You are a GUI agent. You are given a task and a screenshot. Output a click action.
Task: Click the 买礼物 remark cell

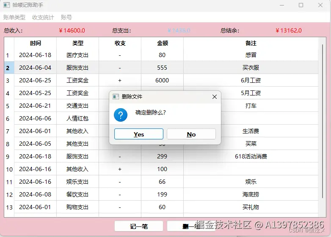pyautogui.click(x=251, y=207)
